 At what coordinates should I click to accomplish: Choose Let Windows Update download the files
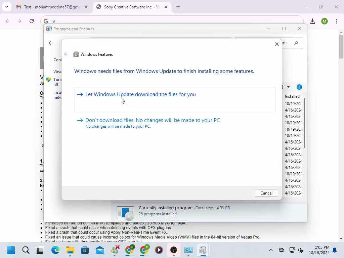(x=175, y=99)
